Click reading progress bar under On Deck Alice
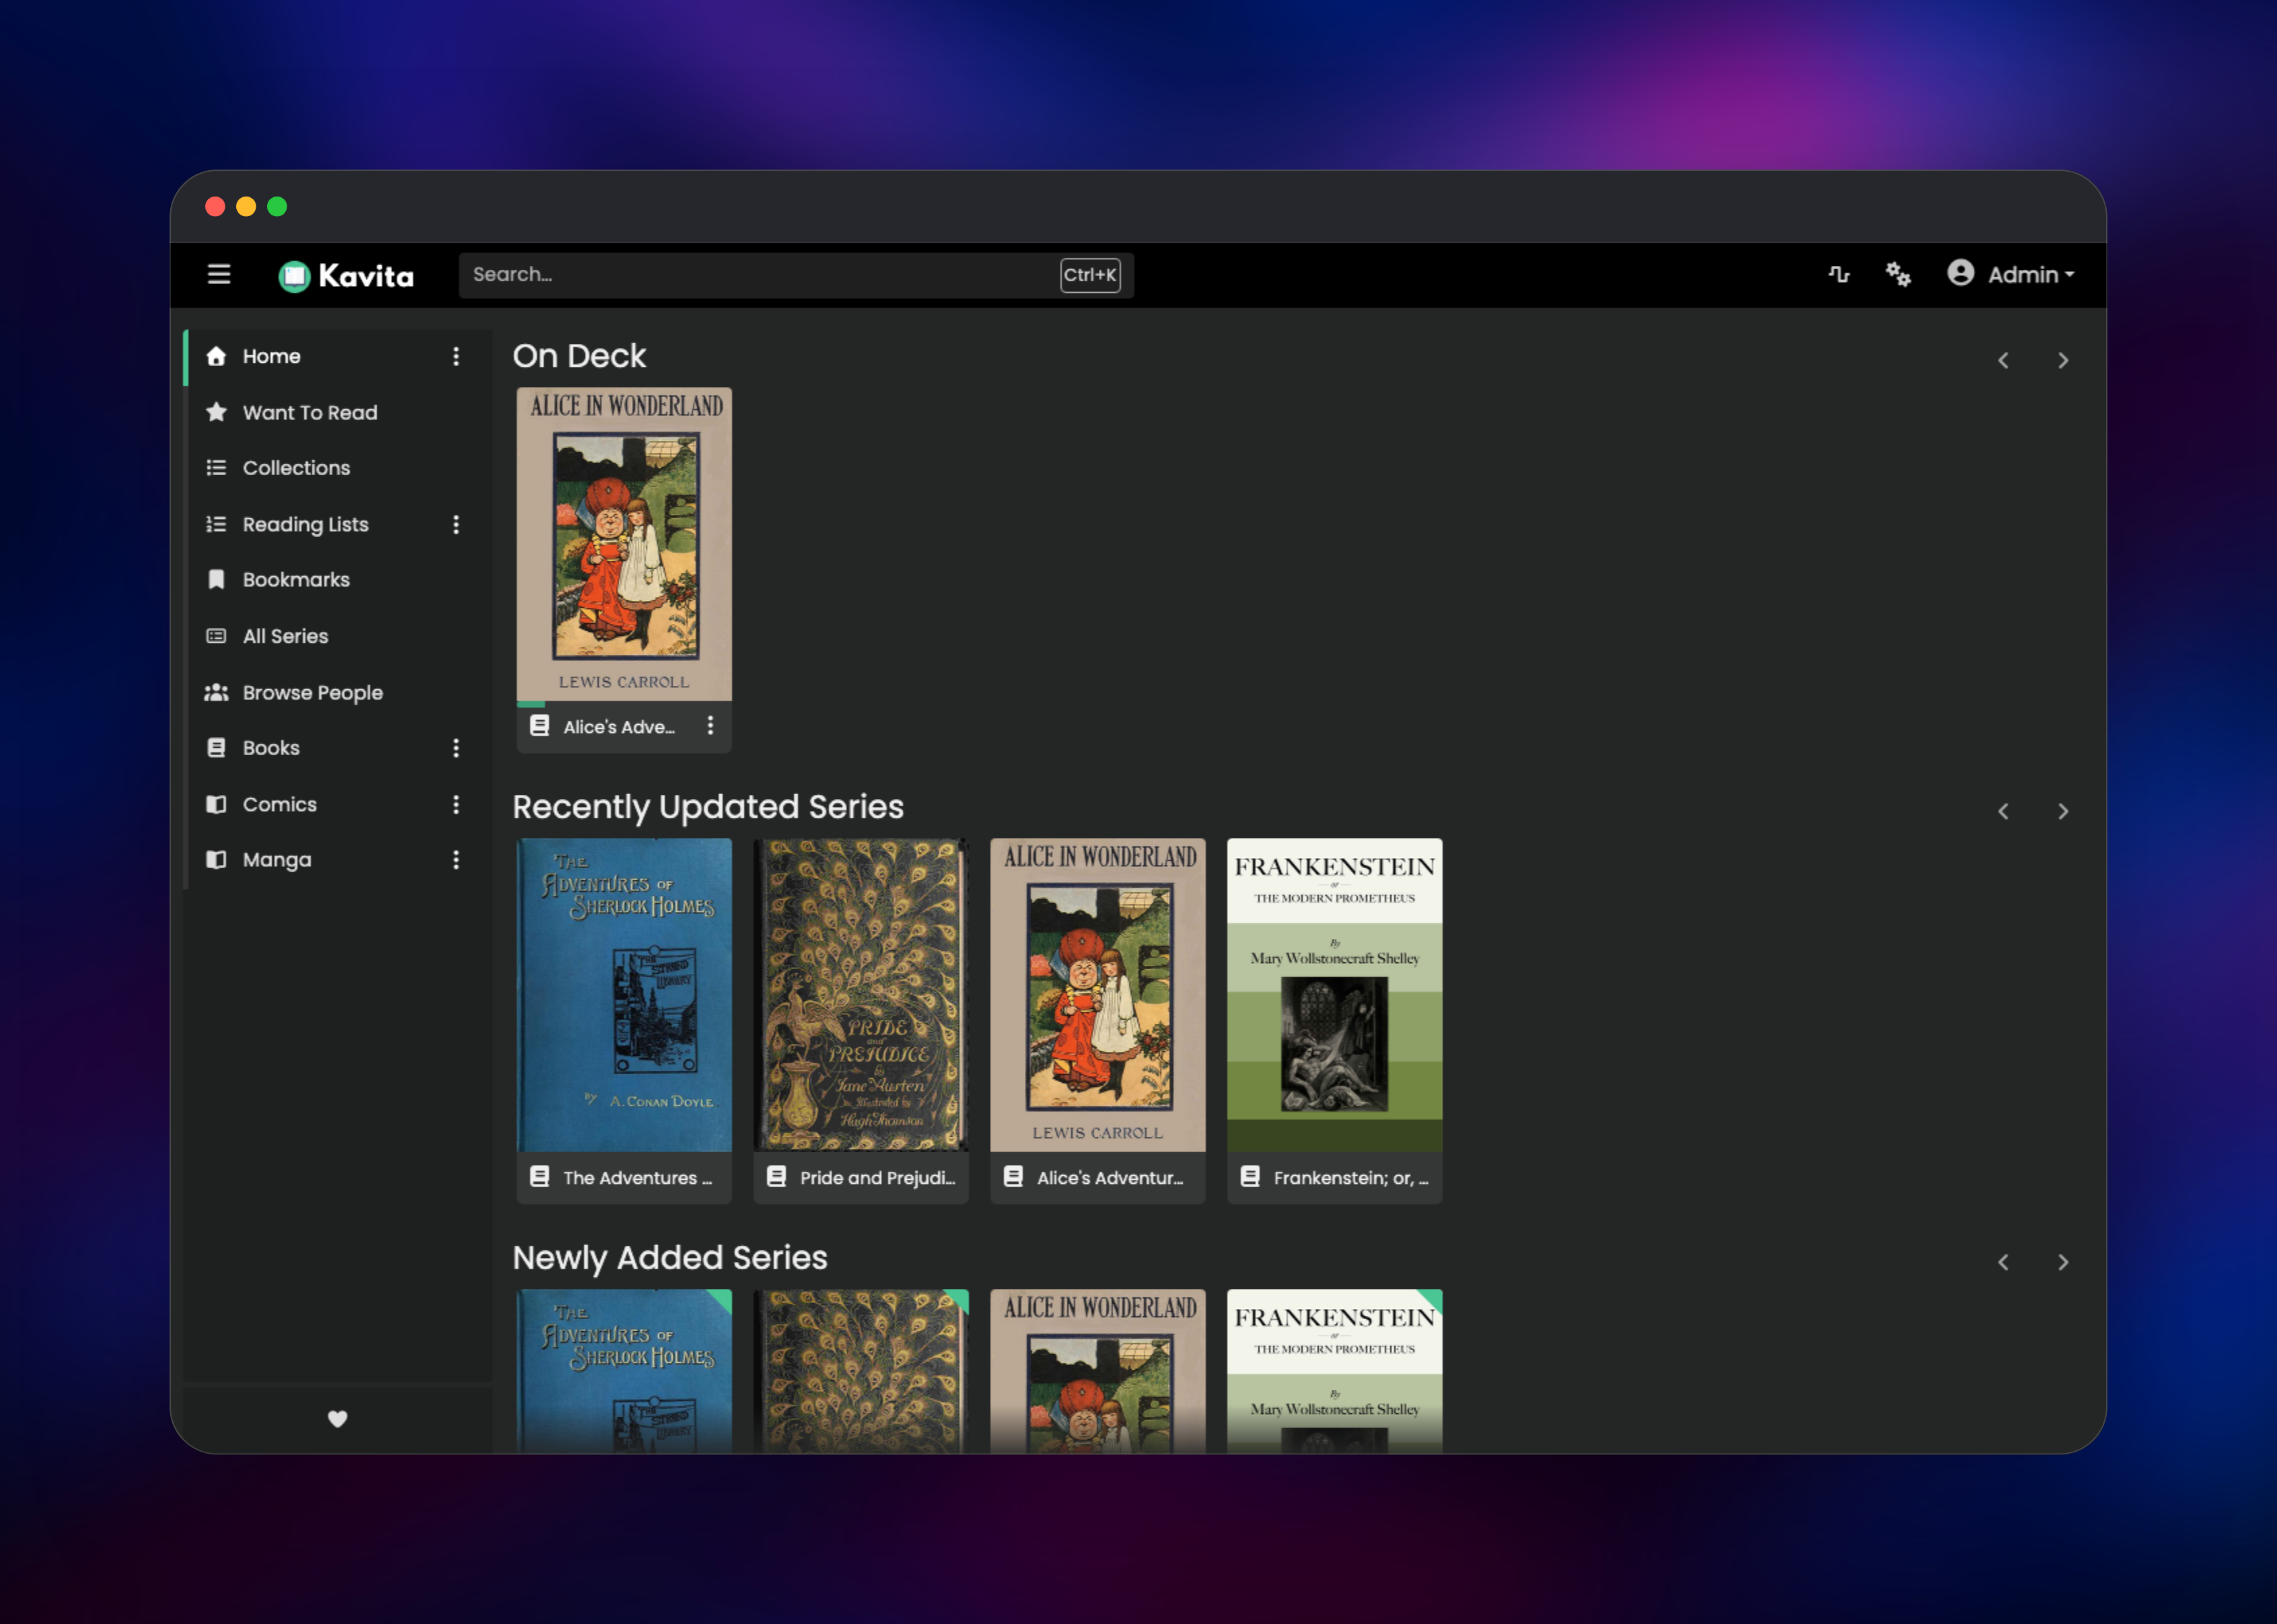Viewport: 2277px width, 1624px height. point(624,704)
